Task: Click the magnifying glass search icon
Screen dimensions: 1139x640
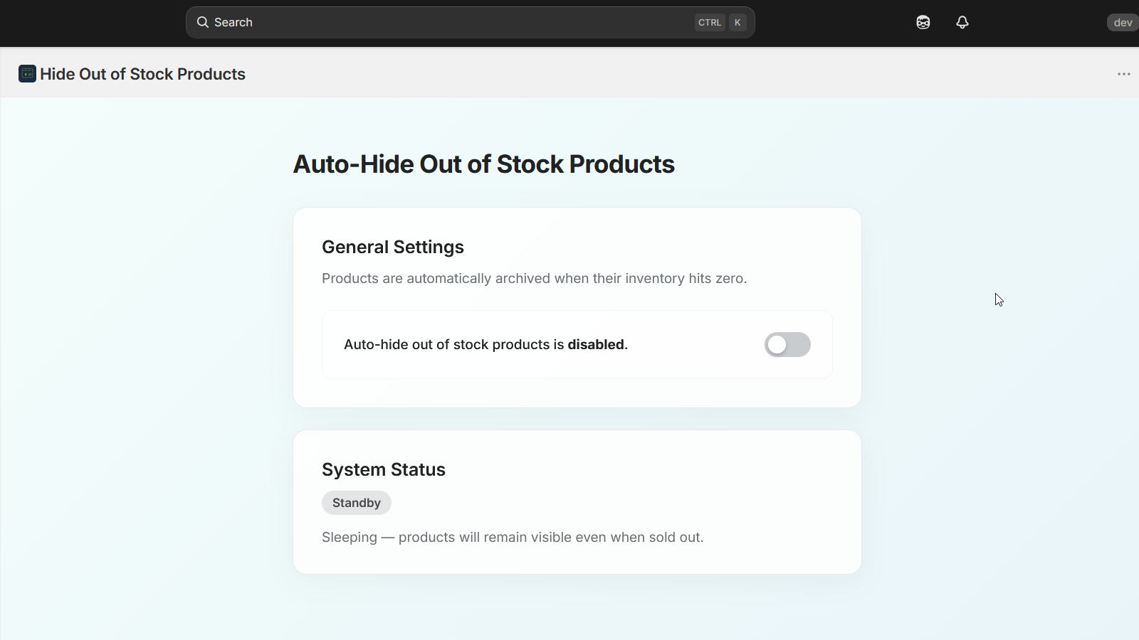Action: click(x=203, y=22)
